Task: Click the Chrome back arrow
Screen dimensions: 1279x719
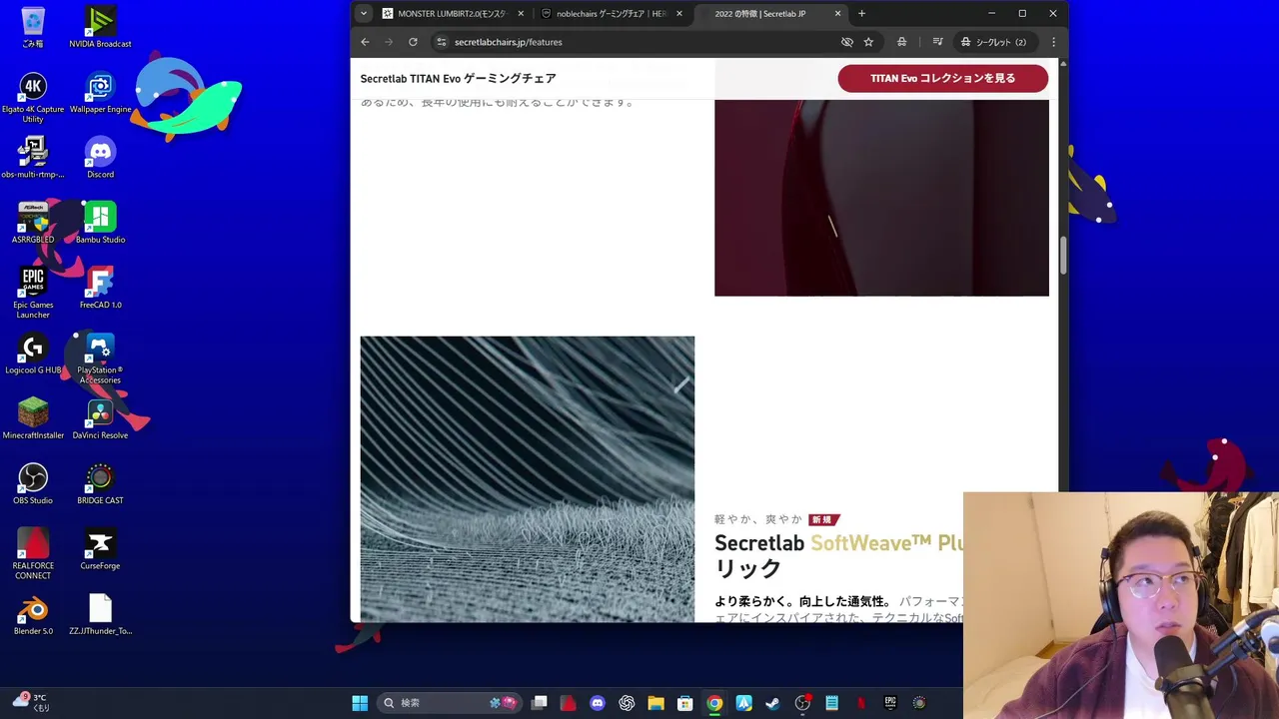Action: (365, 42)
